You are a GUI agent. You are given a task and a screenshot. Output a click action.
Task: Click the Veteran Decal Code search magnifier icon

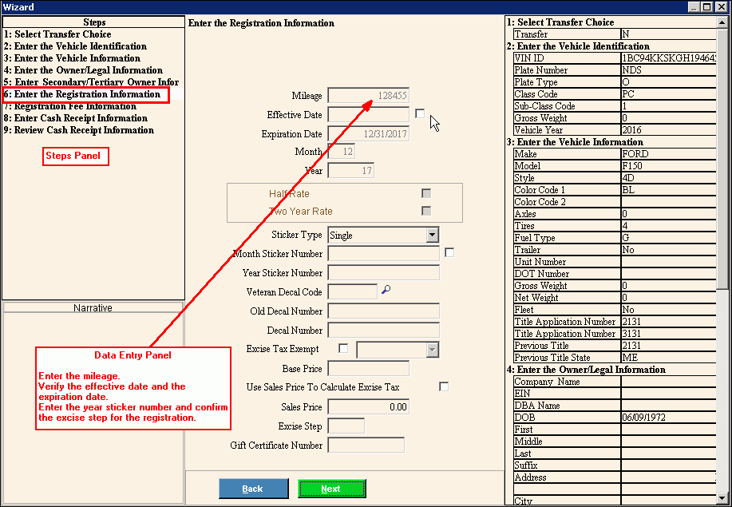[386, 291]
